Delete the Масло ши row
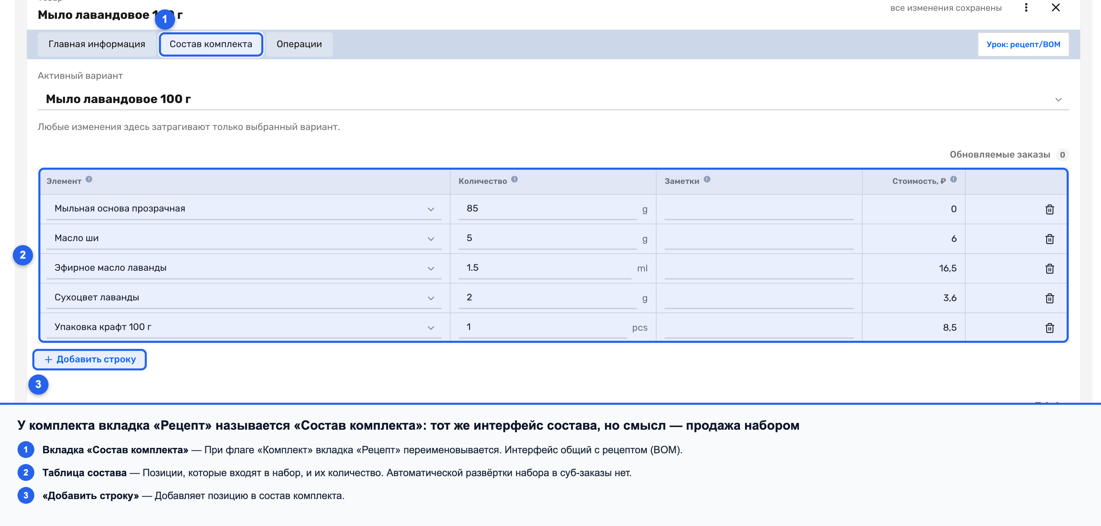The height and width of the screenshot is (526, 1101). tap(1049, 239)
